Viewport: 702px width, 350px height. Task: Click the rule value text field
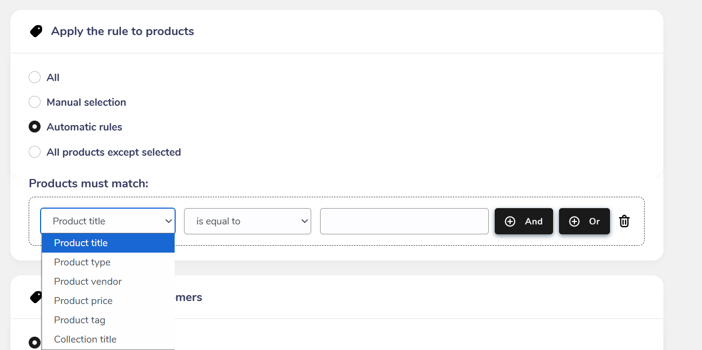click(x=404, y=221)
